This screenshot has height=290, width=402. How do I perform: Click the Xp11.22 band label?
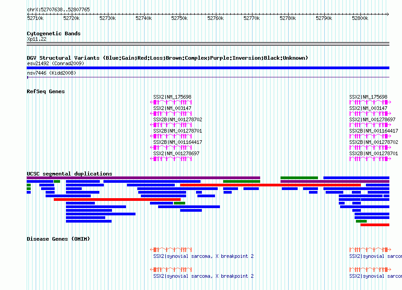click(37, 39)
